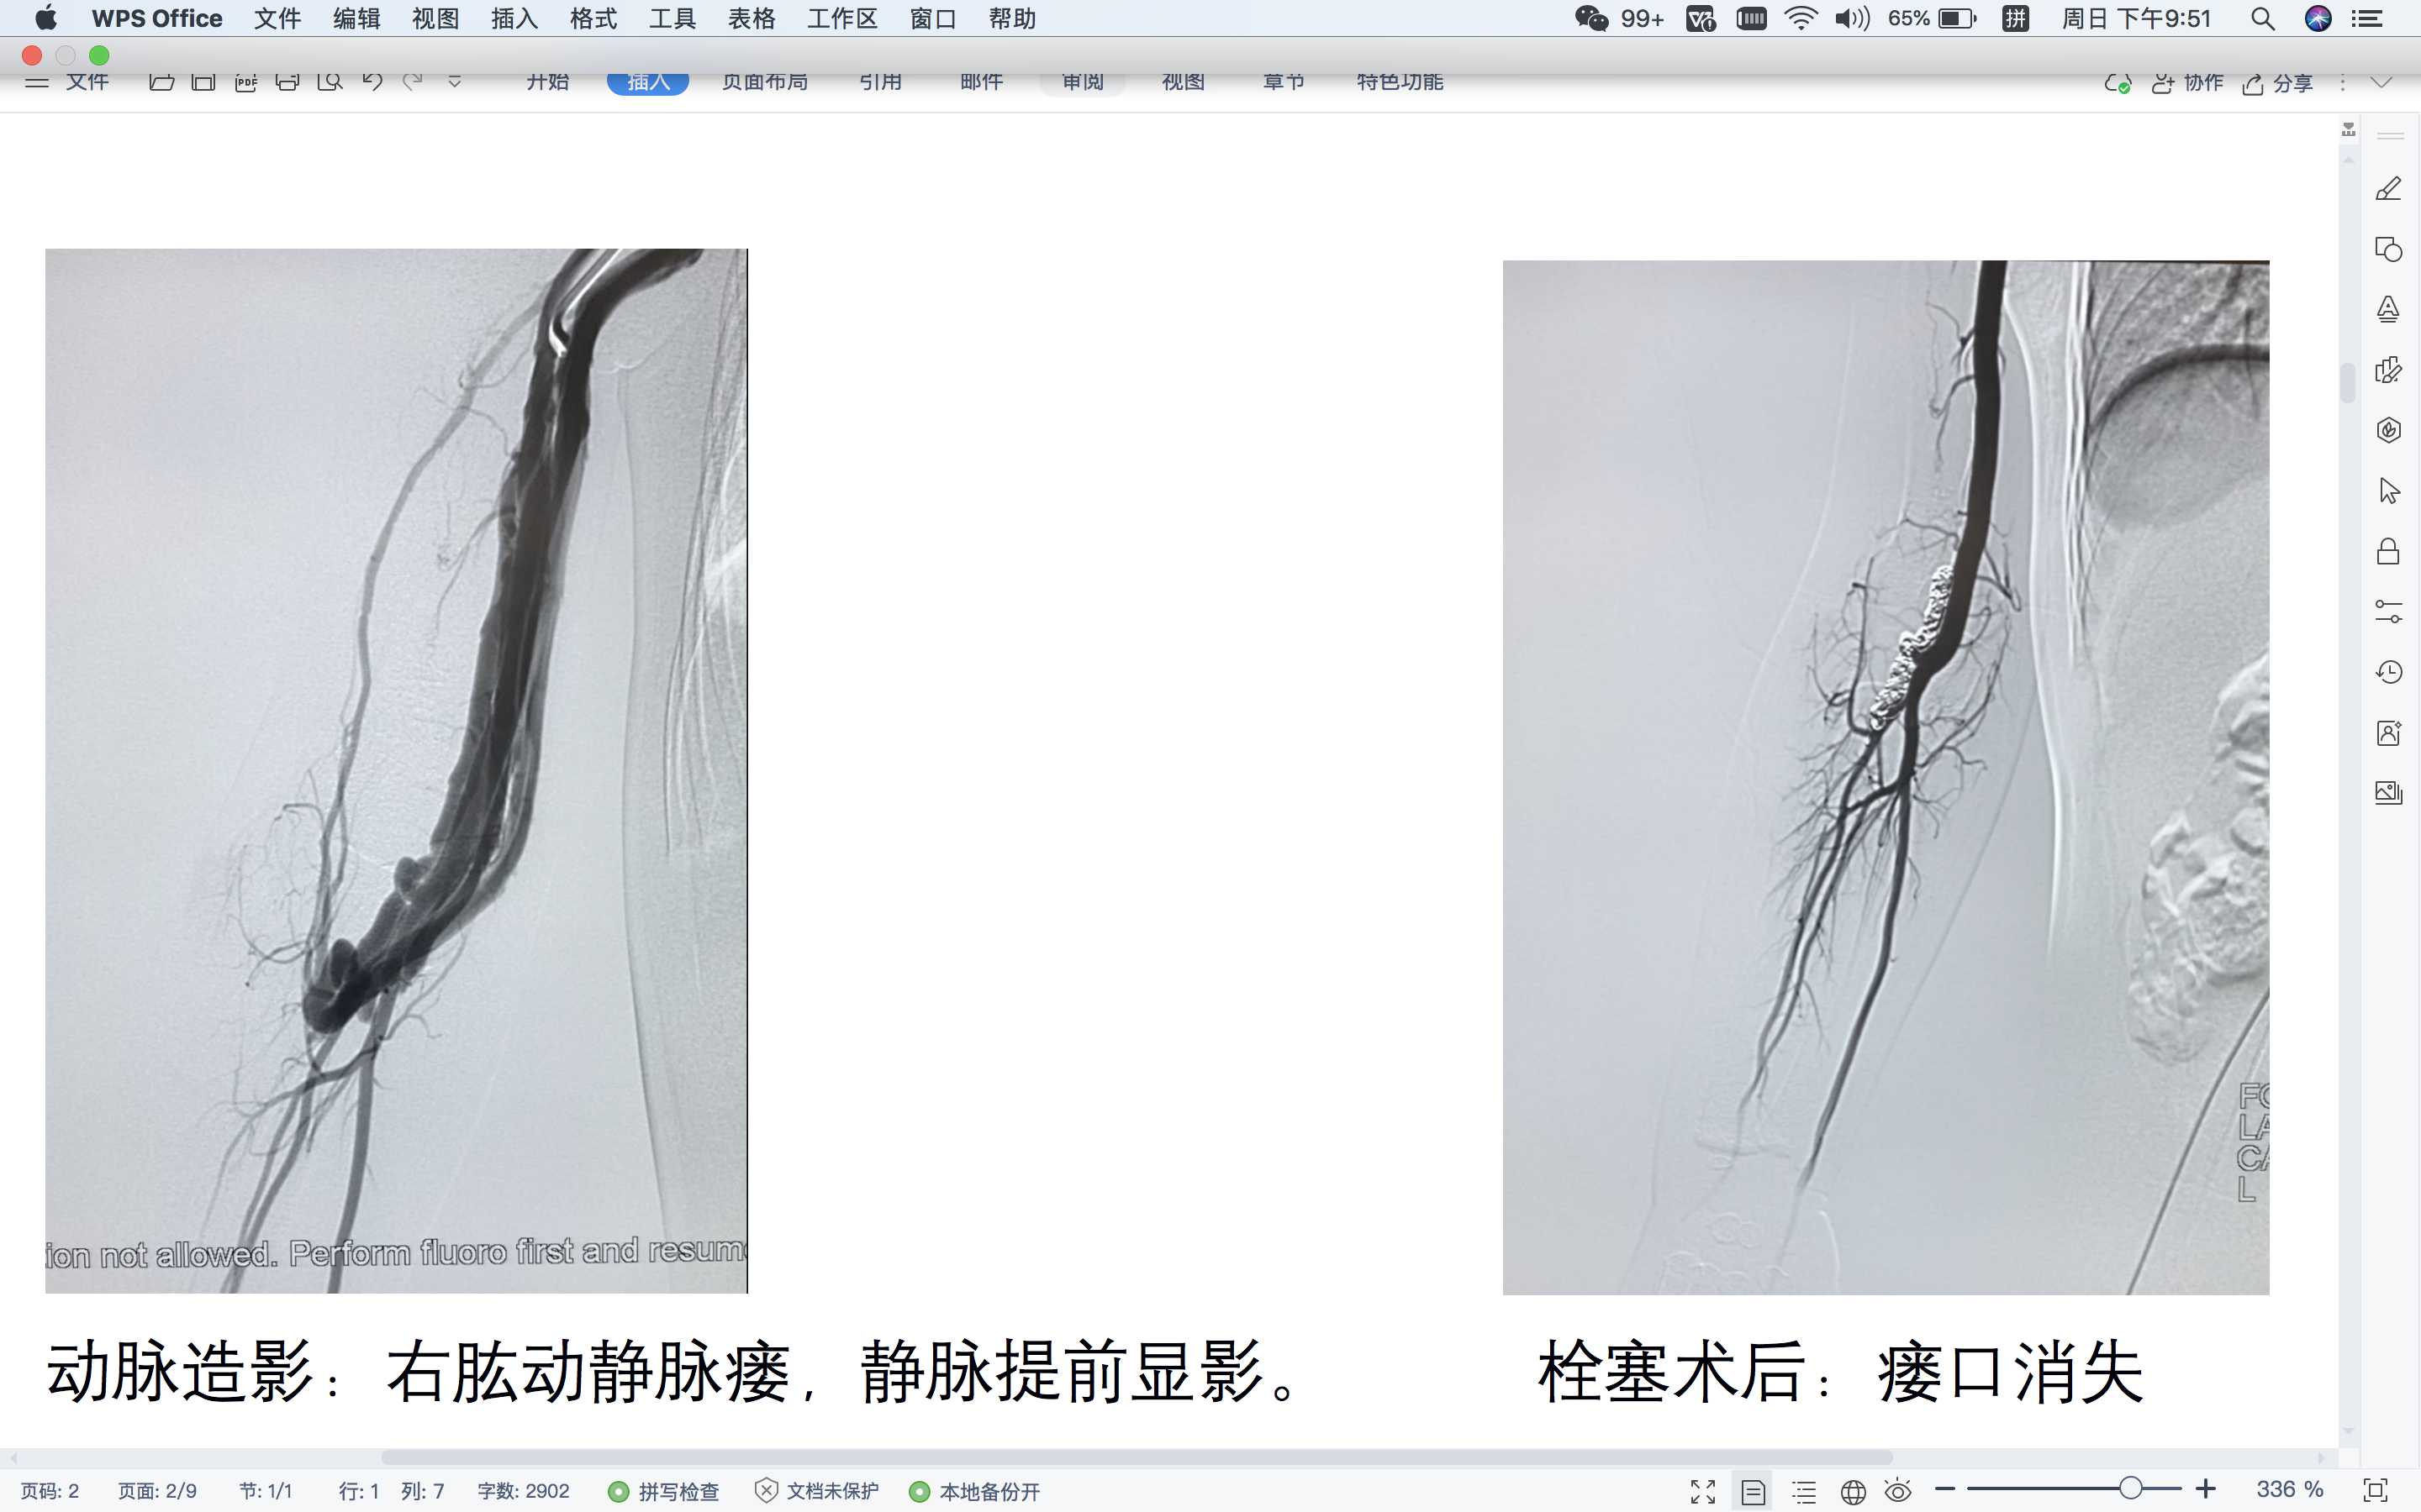This screenshot has height=1512, width=2421.
Task: Open print preview icon
Action: pos(330,82)
